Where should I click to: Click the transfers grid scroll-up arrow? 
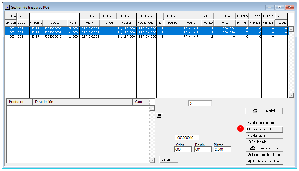(x=291, y=29)
